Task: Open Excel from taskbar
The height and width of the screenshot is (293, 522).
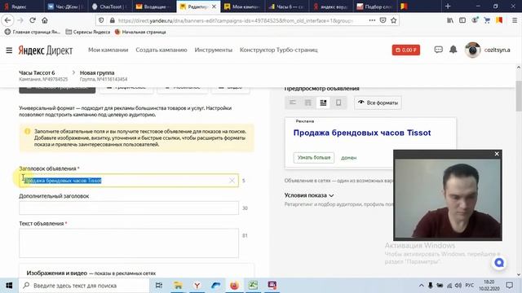Action: point(253,286)
